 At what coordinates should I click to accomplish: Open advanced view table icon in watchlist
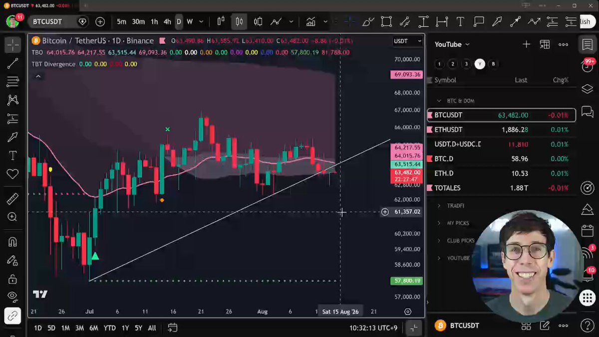(x=545, y=44)
